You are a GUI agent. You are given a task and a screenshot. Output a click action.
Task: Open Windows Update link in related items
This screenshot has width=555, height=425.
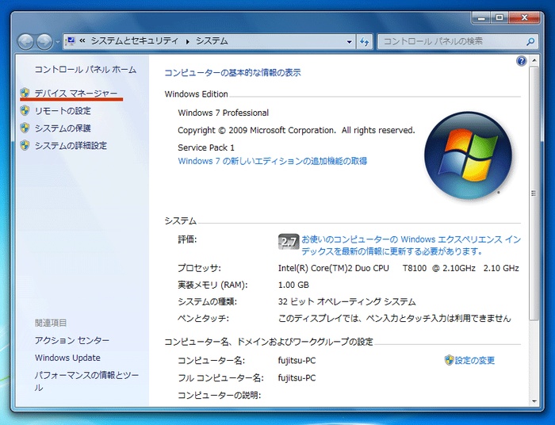[67, 358]
